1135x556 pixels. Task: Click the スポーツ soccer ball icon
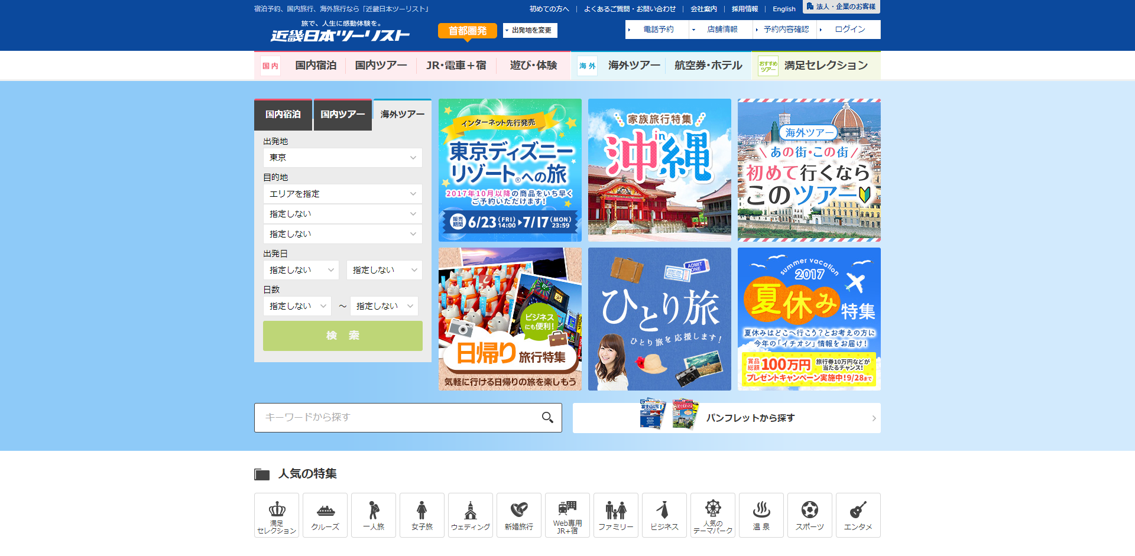coord(809,515)
